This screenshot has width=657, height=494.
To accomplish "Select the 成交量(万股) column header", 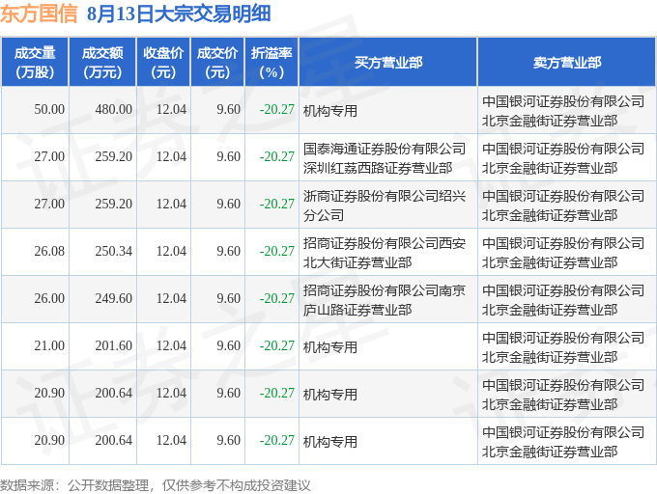I will pos(35,62).
